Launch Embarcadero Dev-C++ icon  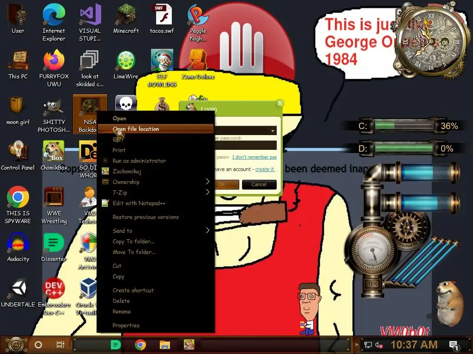click(x=54, y=296)
